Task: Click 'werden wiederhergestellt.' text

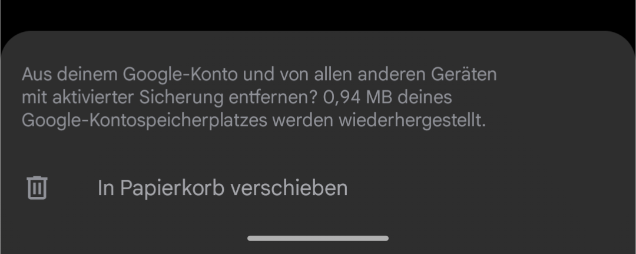Action: click(379, 120)
